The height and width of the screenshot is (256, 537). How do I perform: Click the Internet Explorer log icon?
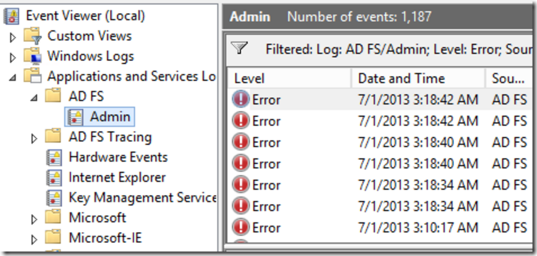(54, 178)
